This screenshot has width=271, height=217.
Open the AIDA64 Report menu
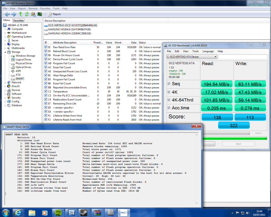tap(22, 8)
